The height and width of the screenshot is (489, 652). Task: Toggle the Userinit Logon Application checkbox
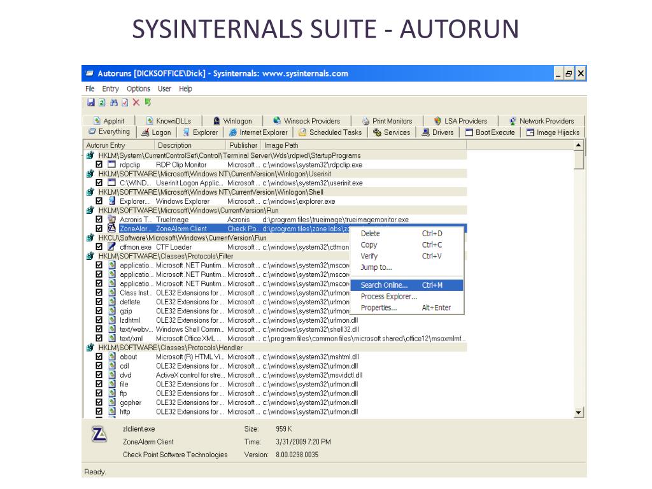pos(99,183)
